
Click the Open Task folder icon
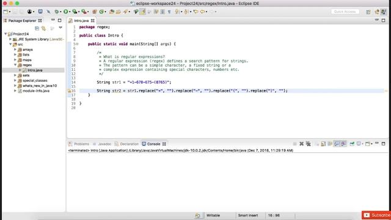coord(118,12)
